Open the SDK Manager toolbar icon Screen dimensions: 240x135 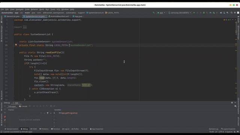[x=228, y=13]
